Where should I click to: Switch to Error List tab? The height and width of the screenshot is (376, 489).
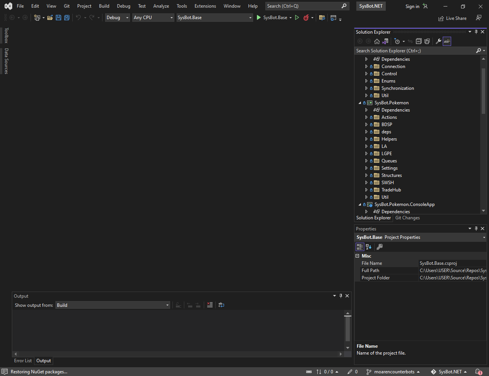point(23,361)
